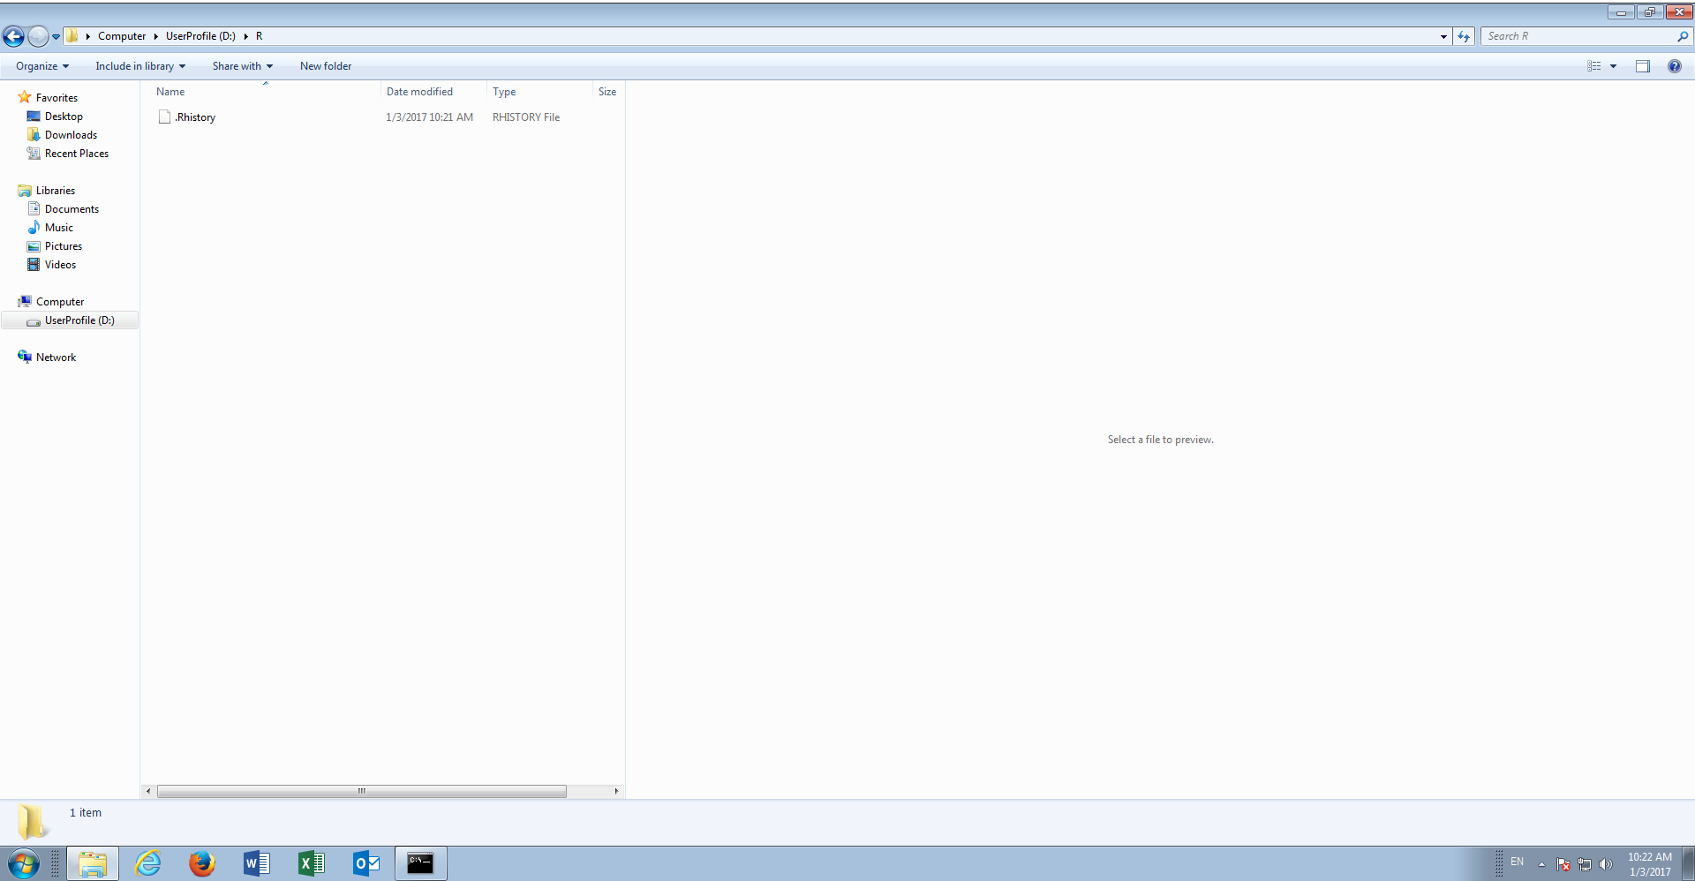
Task: Launch Firefox from taskbar
Action: click(x=202, y=863)
